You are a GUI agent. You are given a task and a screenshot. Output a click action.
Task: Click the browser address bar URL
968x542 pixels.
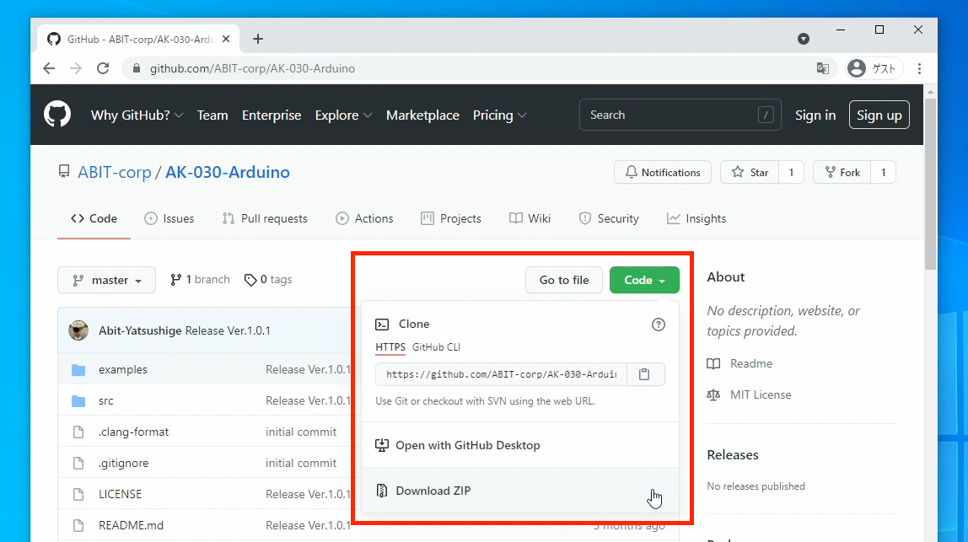252,68
